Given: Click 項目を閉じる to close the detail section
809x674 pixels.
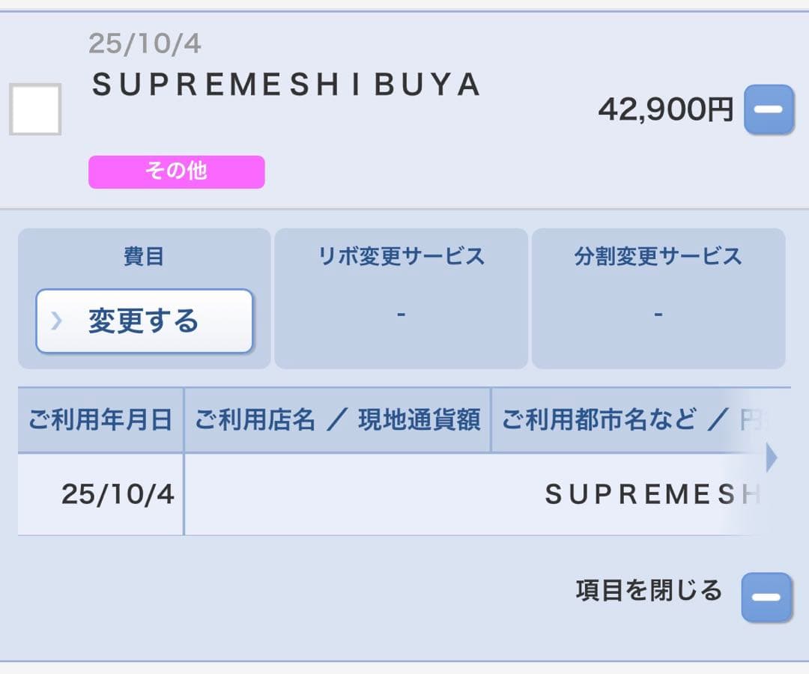Looking at the screenshot, I should (x=649, y=591).
